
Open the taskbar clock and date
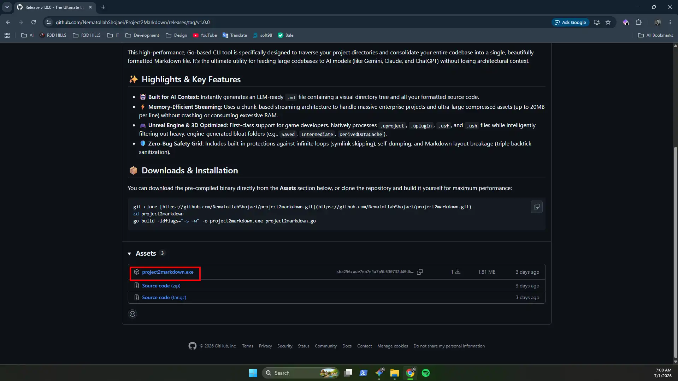click(663, 373)
